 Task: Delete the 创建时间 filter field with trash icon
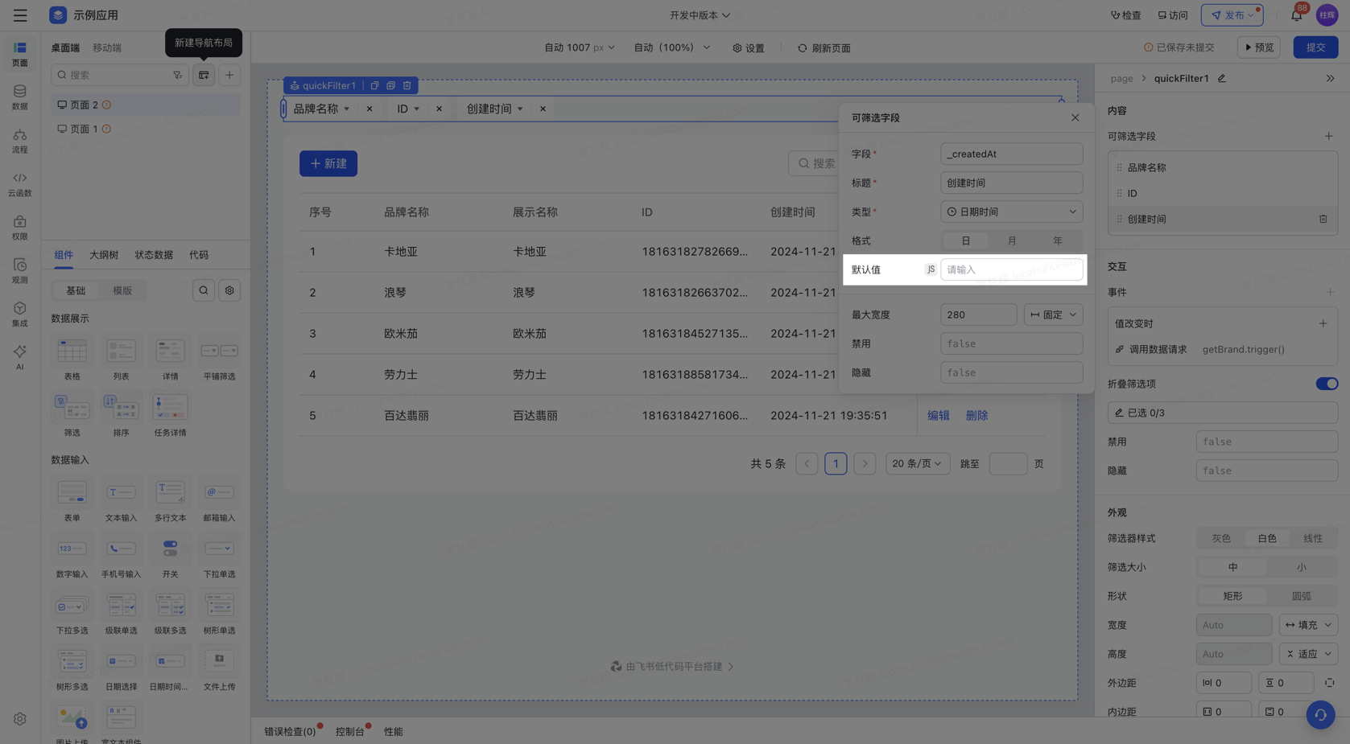(1323, 219)
